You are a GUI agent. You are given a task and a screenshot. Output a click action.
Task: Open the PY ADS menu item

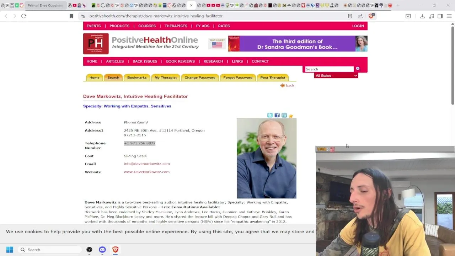tap(203, 26)
